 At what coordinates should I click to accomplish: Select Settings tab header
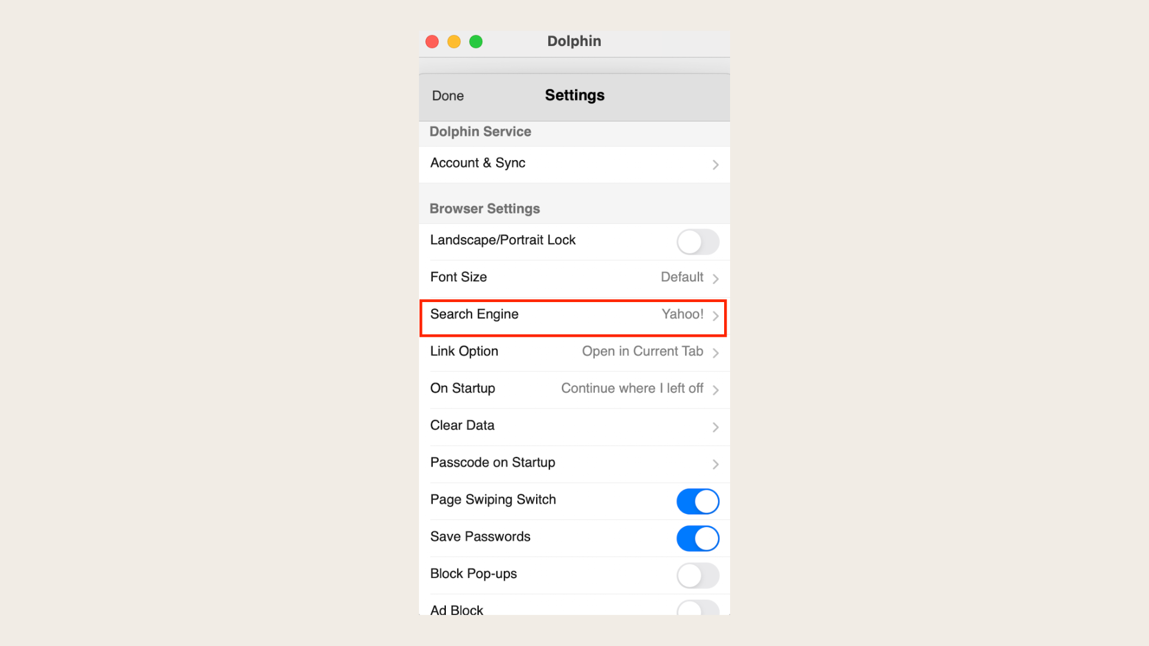coord(574,95)
